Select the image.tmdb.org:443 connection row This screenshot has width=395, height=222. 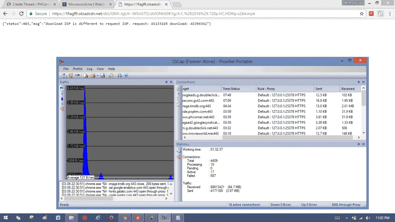coord(272,106)
